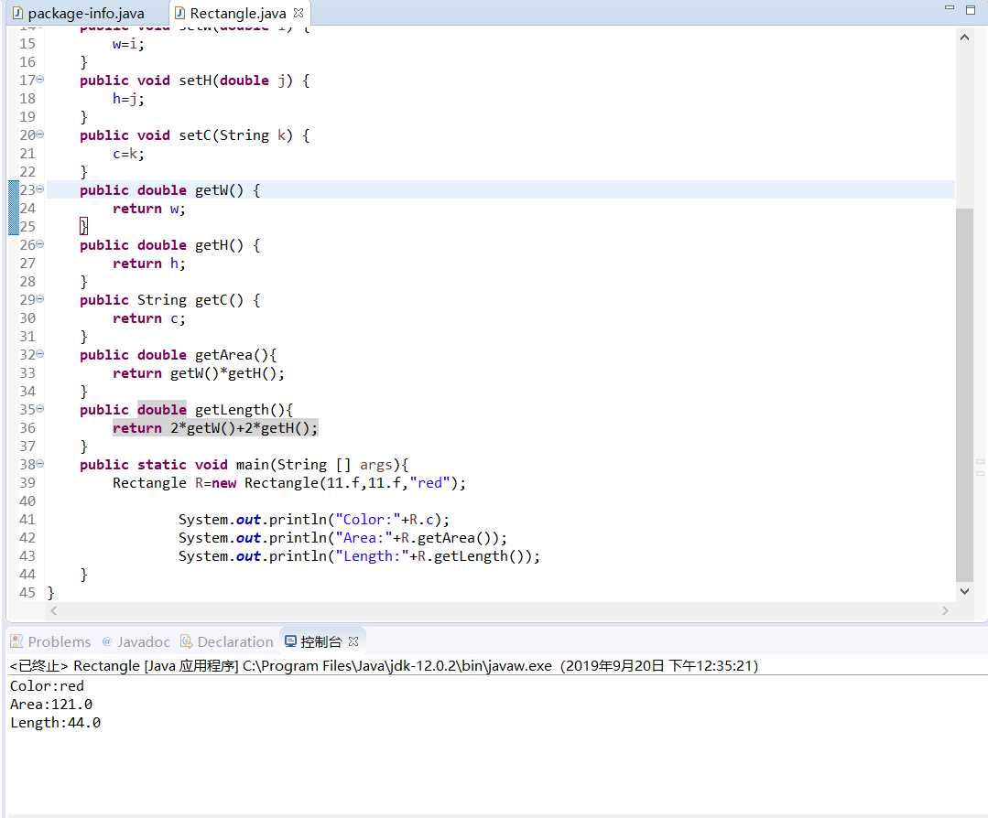Collapse the getC method at line 29

pos(40,299)
